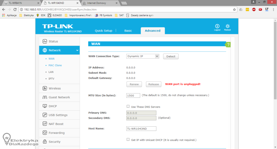Click the Host Name text field
This screenshot has height=149, width=277.
(141, 129)
